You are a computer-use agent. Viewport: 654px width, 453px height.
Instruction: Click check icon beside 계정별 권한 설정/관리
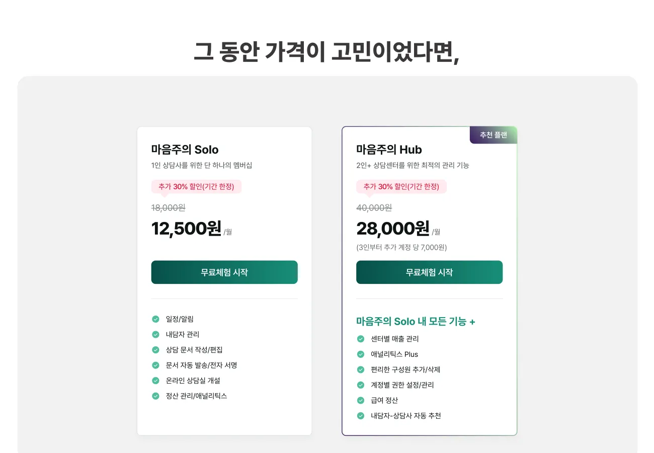[x=361, y=385]
